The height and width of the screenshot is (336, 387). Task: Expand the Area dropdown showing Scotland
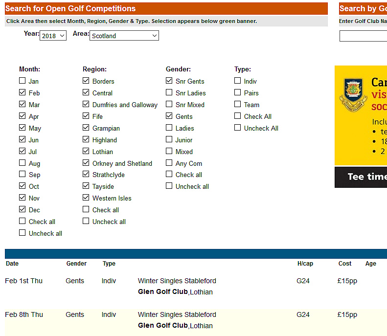click(x=124, y=36)
